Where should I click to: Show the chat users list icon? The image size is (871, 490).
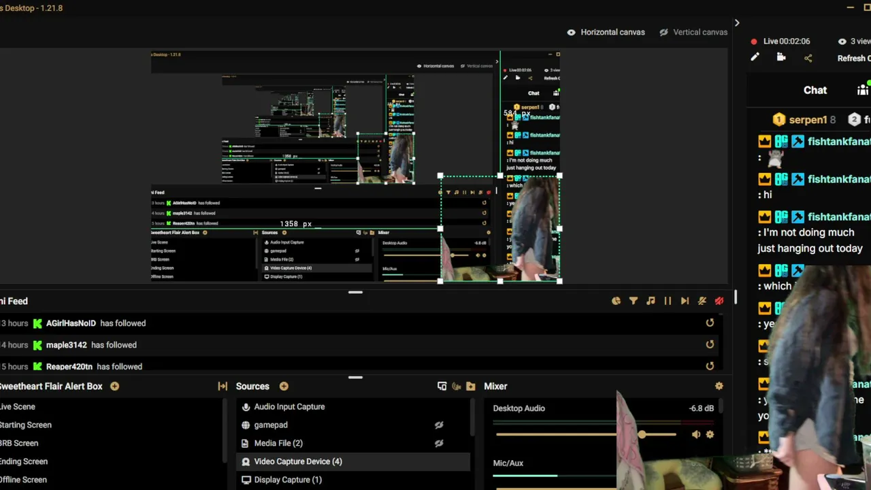(x=863, y=90)
